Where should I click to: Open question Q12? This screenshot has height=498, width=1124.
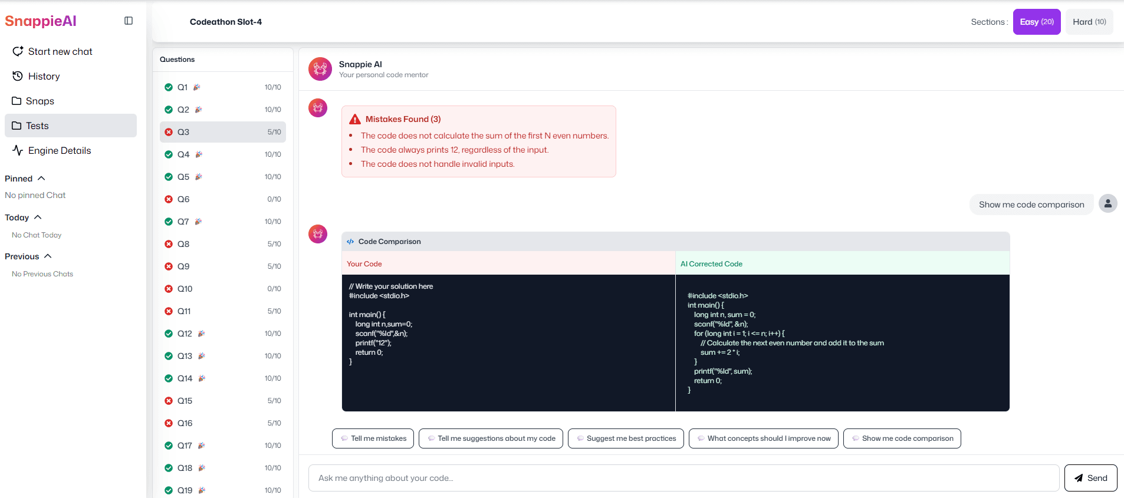[x=223, y=334]
